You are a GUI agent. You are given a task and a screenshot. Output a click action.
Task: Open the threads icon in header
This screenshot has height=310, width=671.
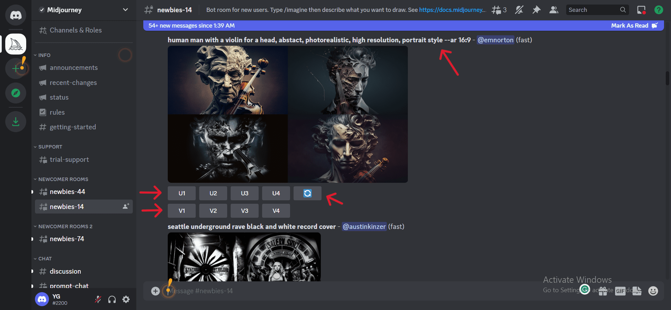pos(499,10)
